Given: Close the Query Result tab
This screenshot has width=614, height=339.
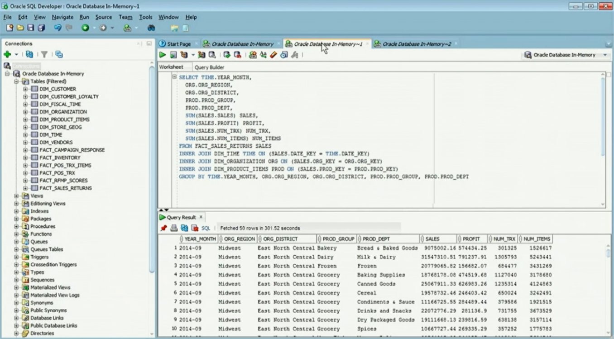Looking at the screenshot, I should tap(201, 217).
